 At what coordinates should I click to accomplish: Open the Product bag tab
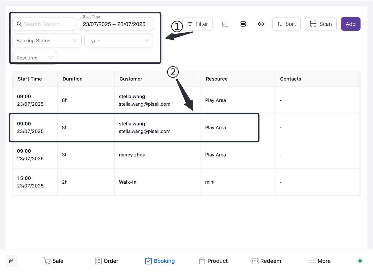[x=213, y=261]
